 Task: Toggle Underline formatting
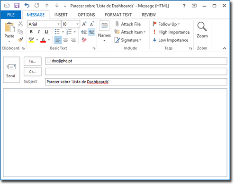coord(46,32)
